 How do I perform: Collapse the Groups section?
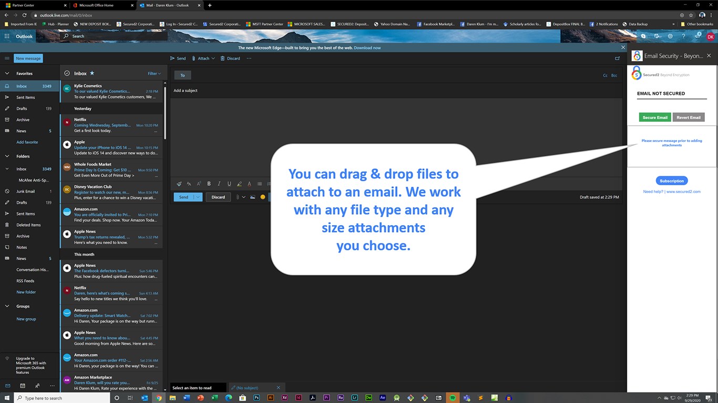[x=7, y=306]
